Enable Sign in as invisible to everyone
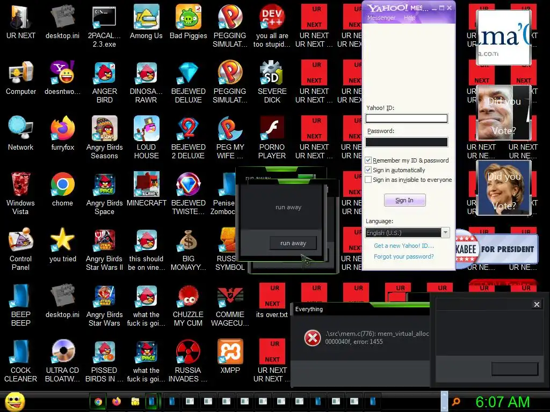The image size is (550, 412). tap(368, 180)
